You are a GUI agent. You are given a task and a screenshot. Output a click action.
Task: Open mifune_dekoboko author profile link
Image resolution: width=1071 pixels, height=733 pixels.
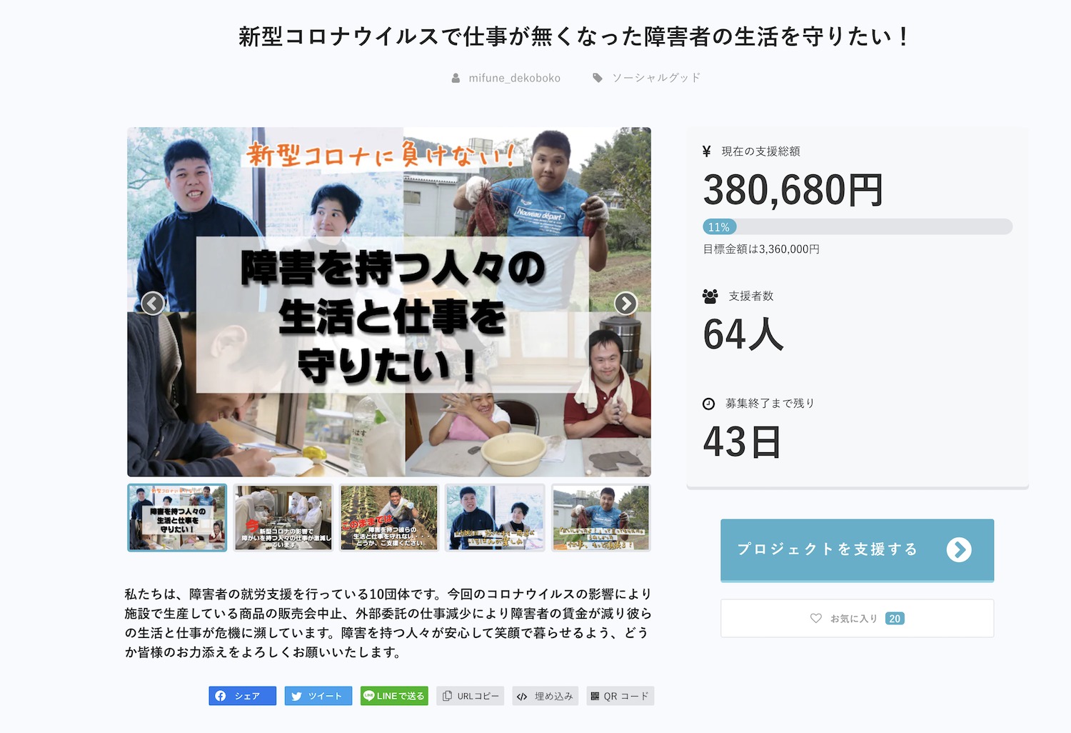coord(514,78)
